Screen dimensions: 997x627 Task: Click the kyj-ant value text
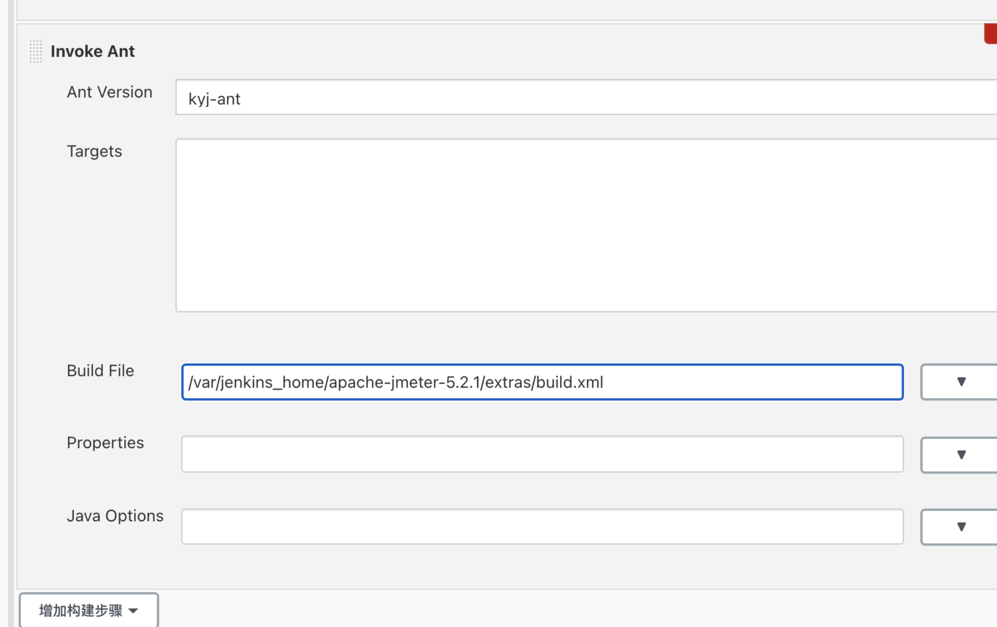pos(214,99)
